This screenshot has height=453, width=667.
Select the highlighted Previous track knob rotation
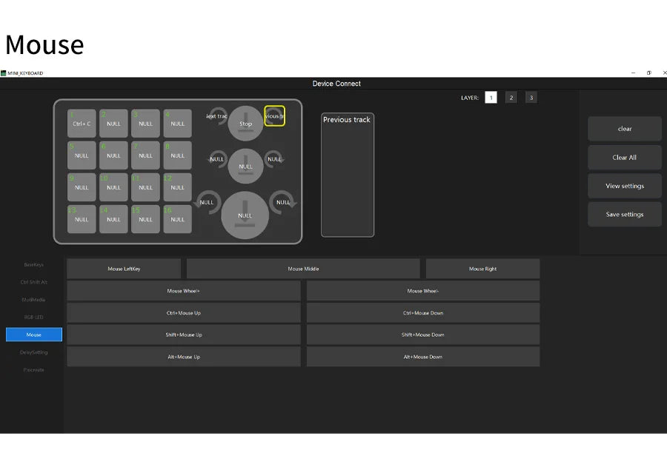274,116
